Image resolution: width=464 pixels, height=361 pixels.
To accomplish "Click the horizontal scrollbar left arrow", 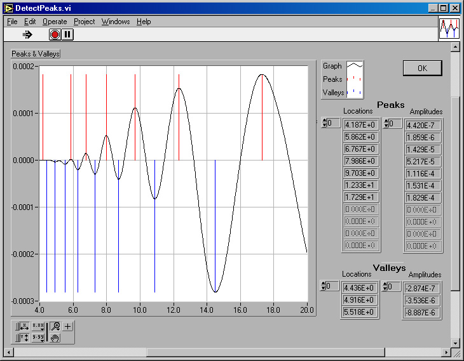I will [x=9, y=352].
